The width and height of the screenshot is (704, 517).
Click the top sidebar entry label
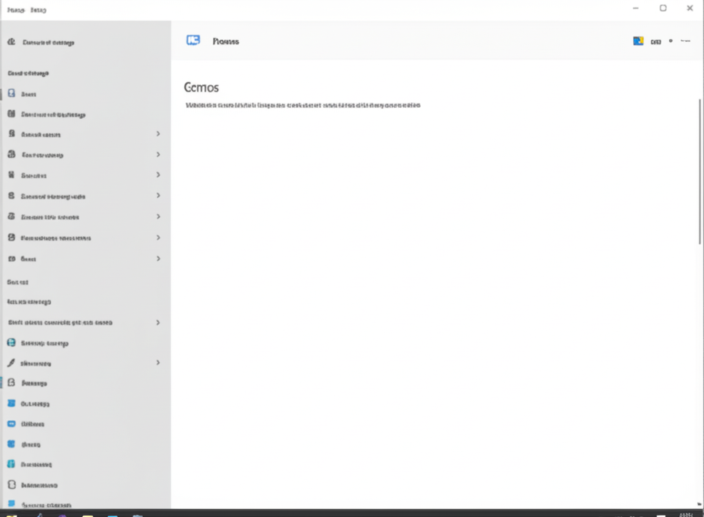coord(49,43)
